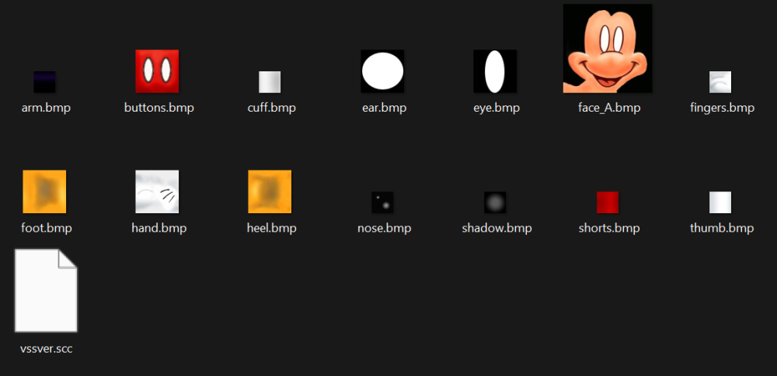Click the thumb.bmp file name
Screen dimensions: 777x376
[722, 228]
